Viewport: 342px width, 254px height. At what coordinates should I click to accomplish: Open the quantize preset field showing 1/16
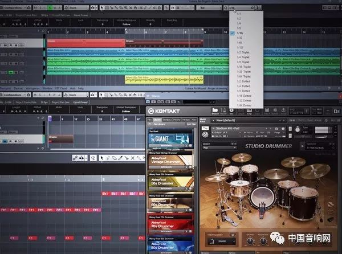tap(242, 8)
